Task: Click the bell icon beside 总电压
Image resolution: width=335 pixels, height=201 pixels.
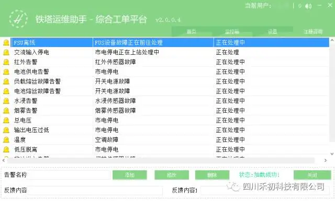Action: (6, 121)
